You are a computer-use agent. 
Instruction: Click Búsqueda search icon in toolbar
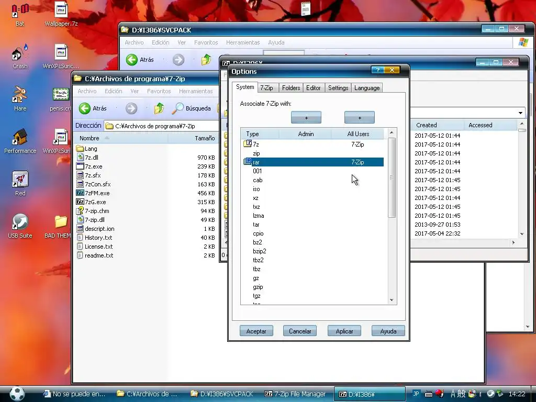pyautogui.click(x=177, y=108)
